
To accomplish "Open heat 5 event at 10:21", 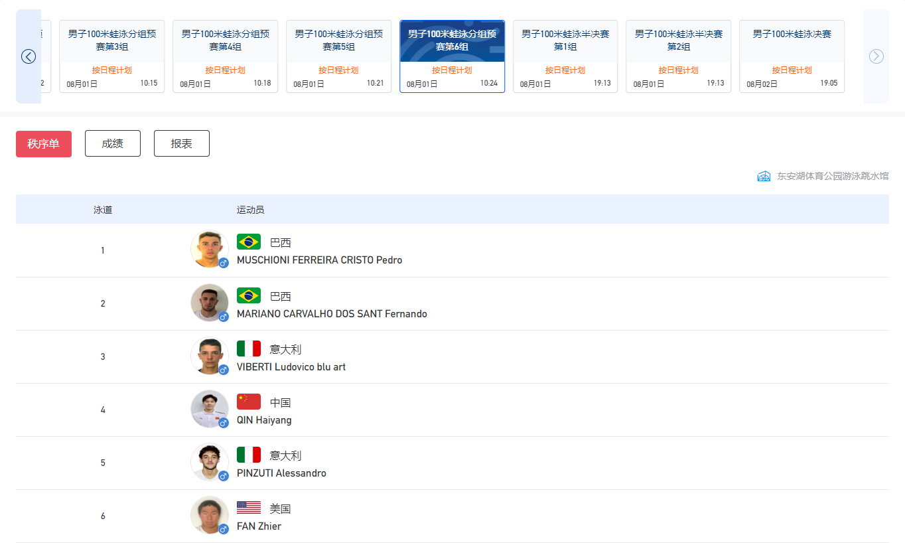I will [338, 56].
